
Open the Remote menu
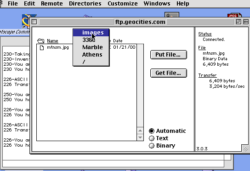tap(52, 3)
